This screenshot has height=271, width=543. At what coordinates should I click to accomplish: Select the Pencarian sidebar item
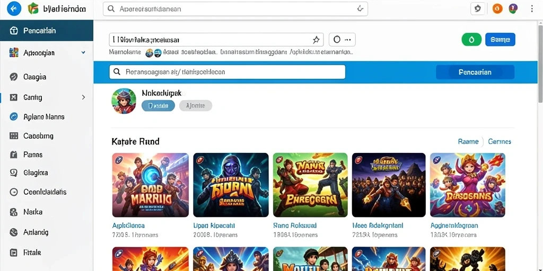coord(47,31)
